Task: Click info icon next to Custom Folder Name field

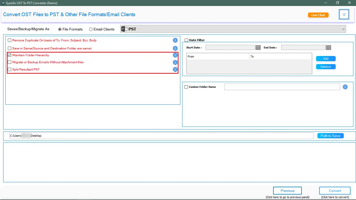Action: 345,87
